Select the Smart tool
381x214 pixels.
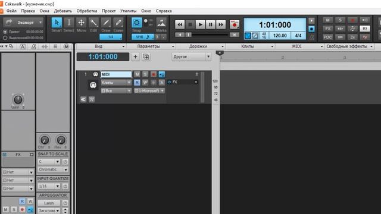click(57, 23)
